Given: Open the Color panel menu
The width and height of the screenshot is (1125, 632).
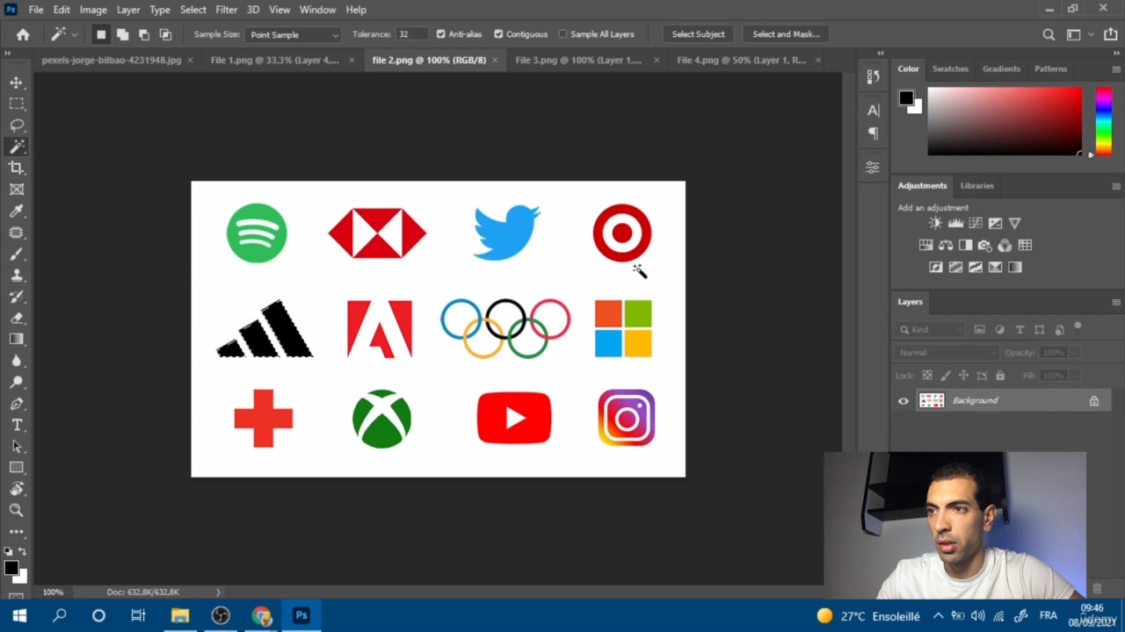Looking at the screenshot, I should pos(1116,69).
